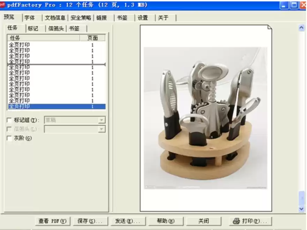Screen dimensions: 307x230
Task: Minimize the pdfFactory Pro window
Action: coord(284,5)
